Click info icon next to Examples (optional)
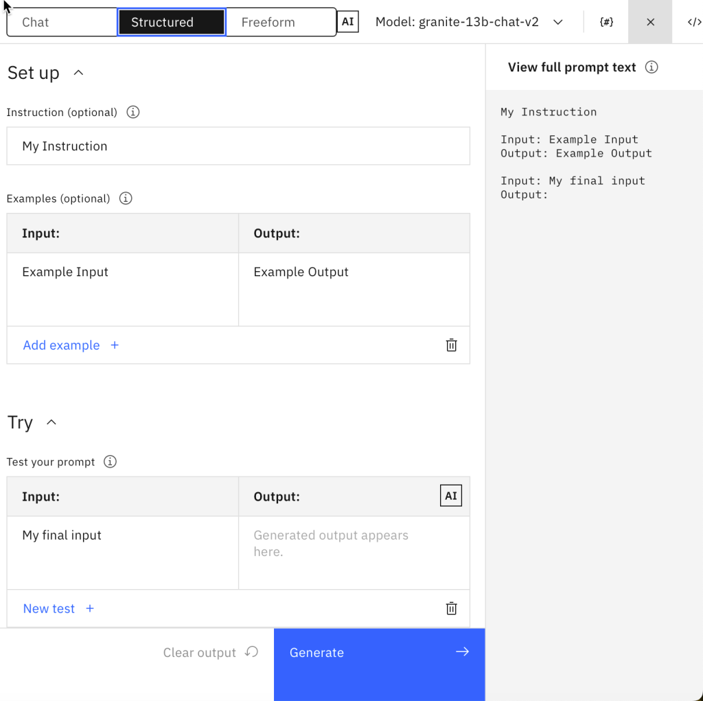This screenshot has width=703, height=701. click(126, 198)
